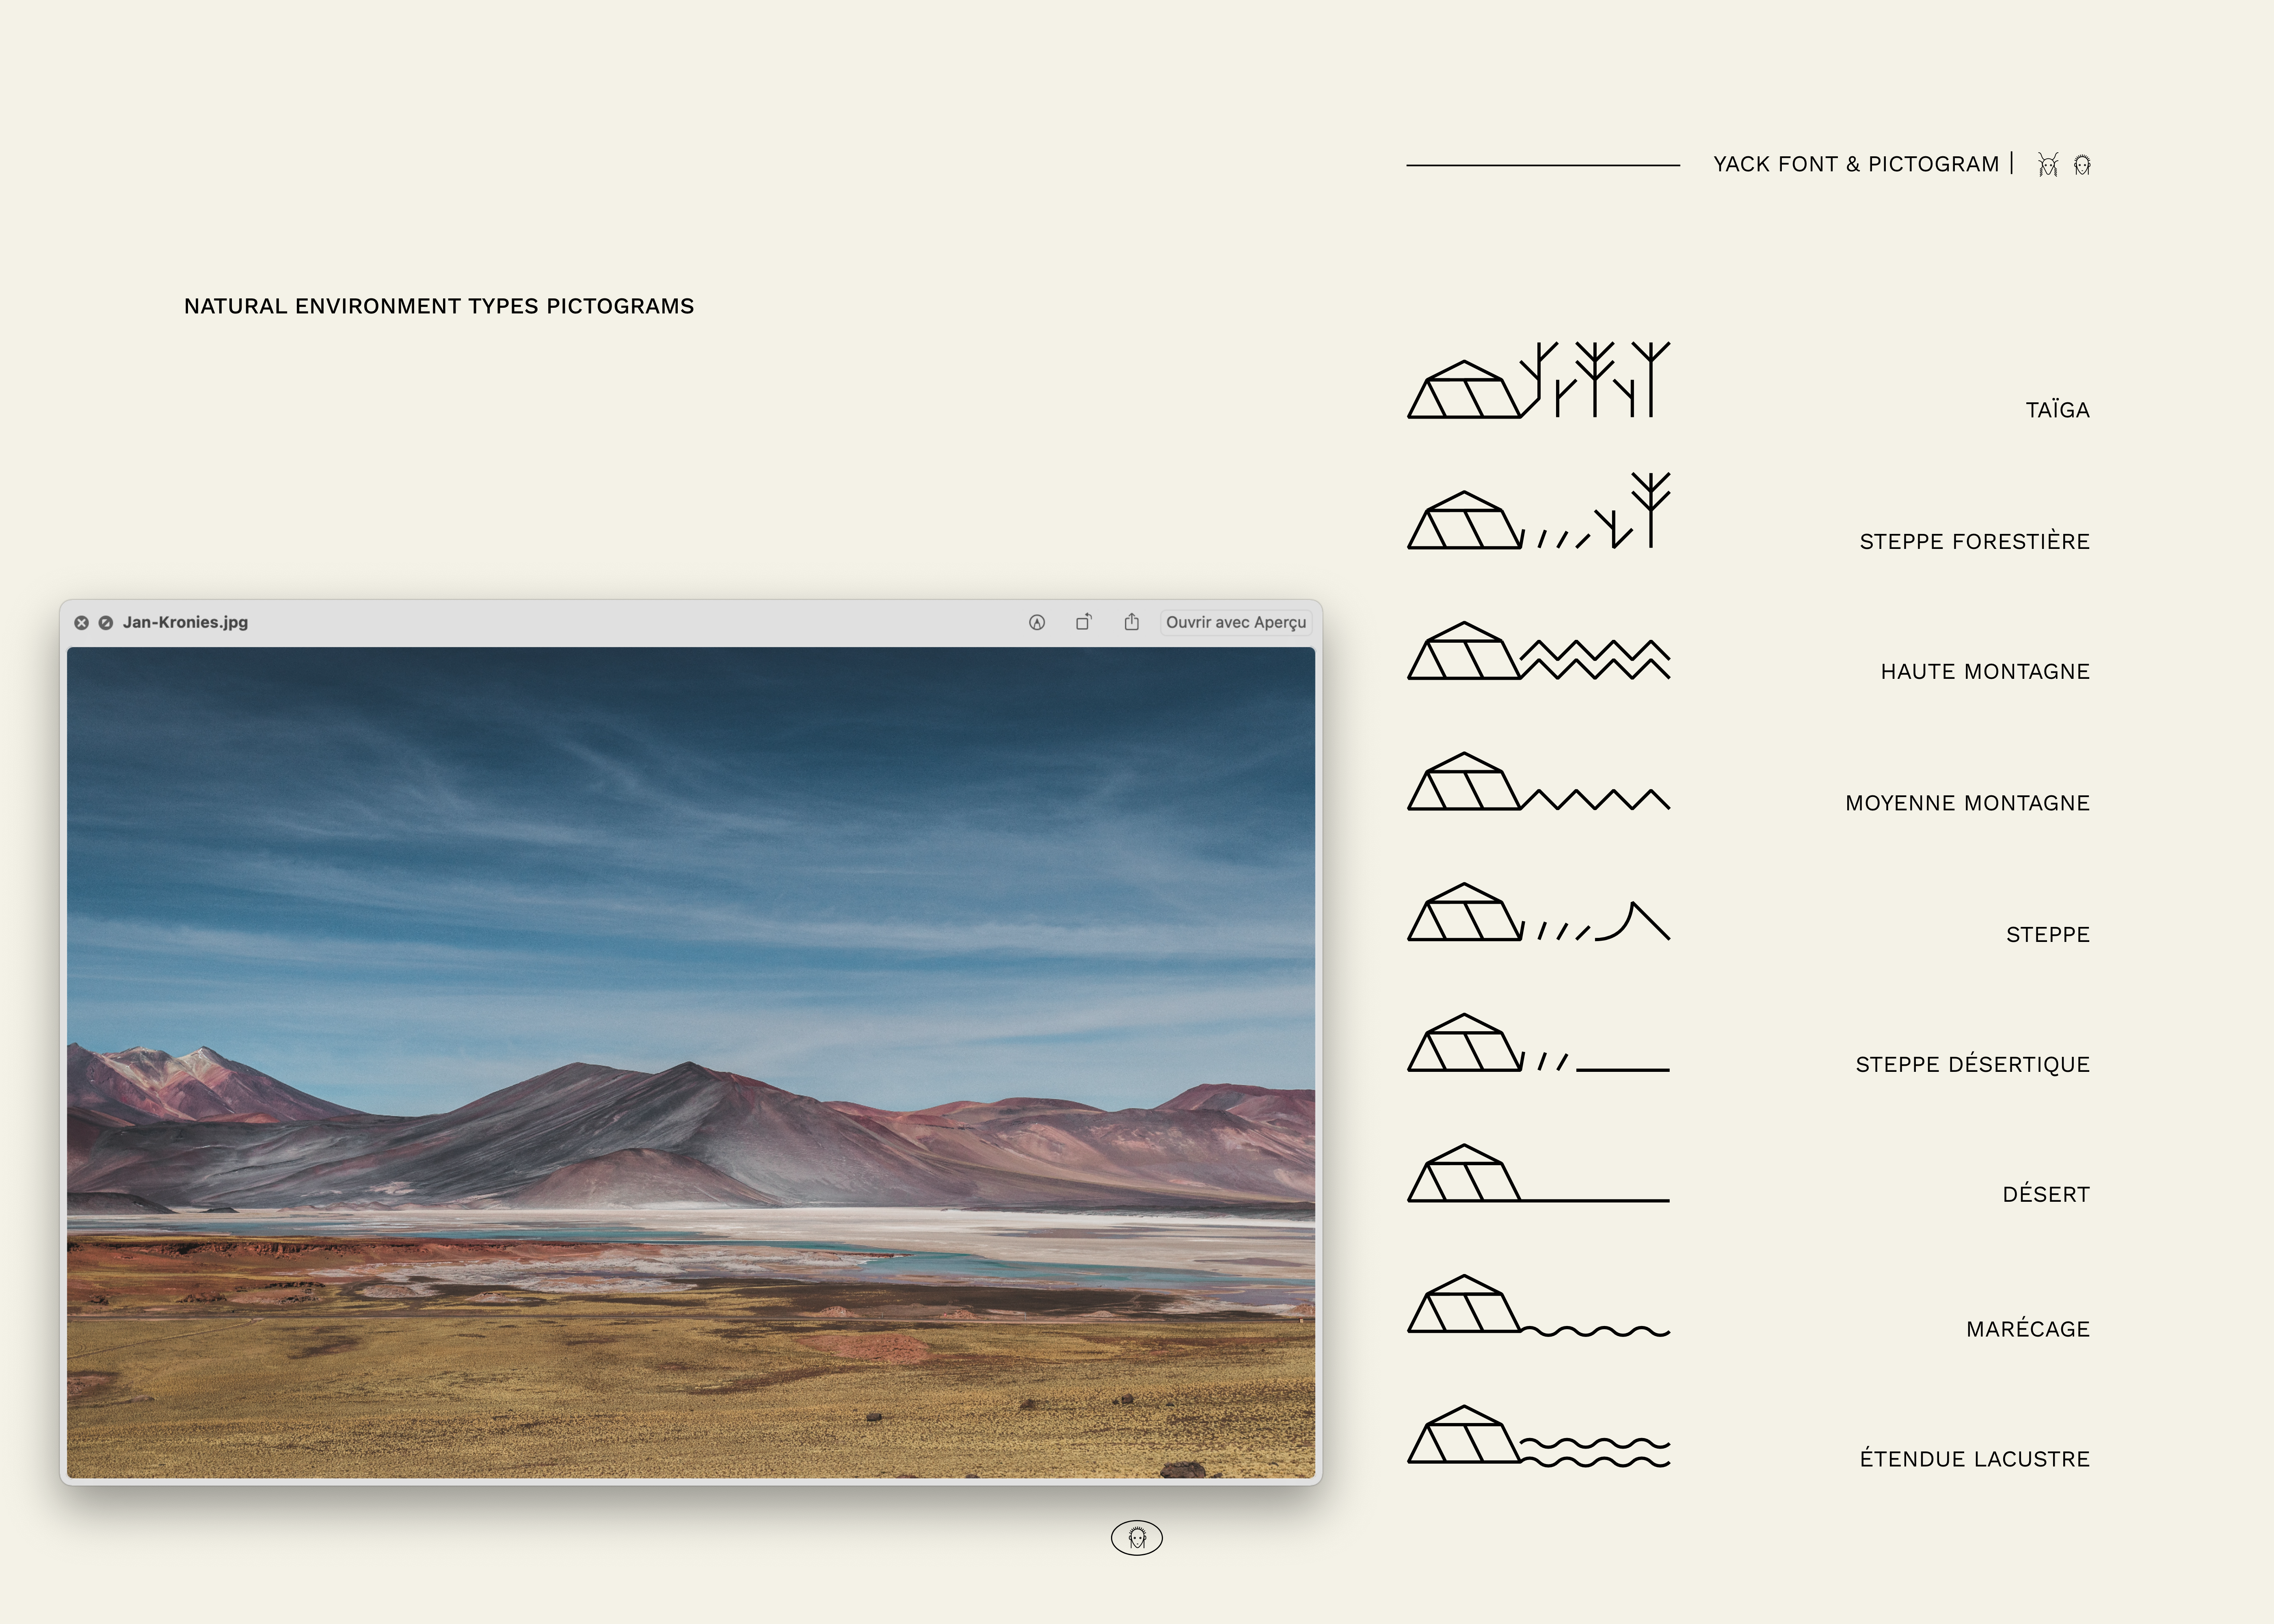Click the Markup pen icon in preview toolbar
The width and height of the screenshot is (2274, 1624).
click(1037, 622)
